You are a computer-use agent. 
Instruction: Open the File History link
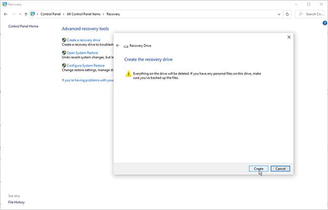coord(16,202)
